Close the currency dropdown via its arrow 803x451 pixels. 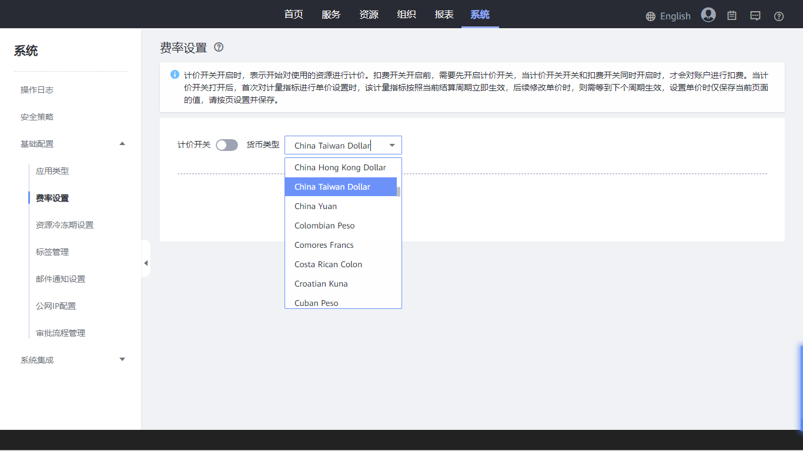[392, 145]
